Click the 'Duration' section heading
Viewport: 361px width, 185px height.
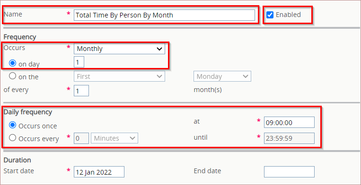click(17, 160)
